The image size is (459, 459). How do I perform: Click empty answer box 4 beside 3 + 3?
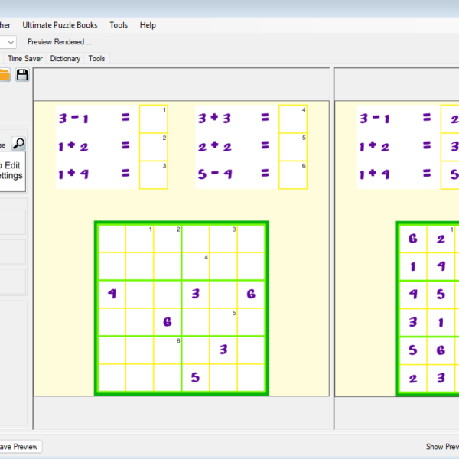click(x=293, y=119)
